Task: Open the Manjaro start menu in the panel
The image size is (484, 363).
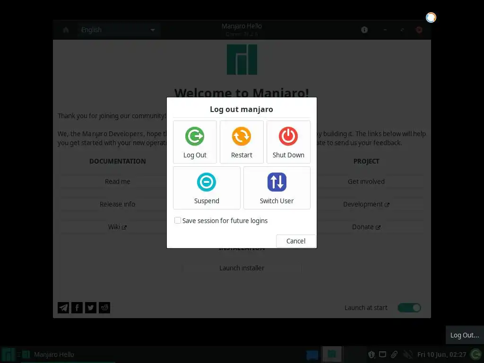Action: [8, 354]
